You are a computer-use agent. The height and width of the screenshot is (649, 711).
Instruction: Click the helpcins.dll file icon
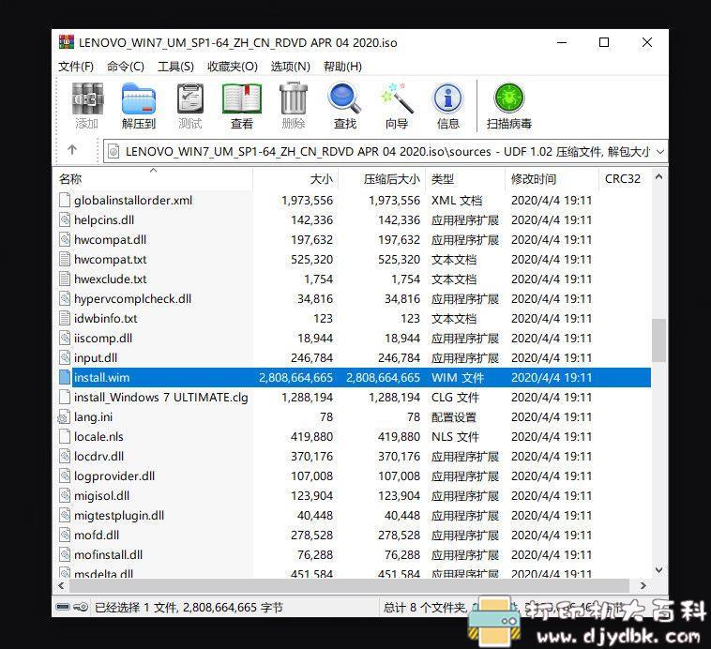coord(65,220)
